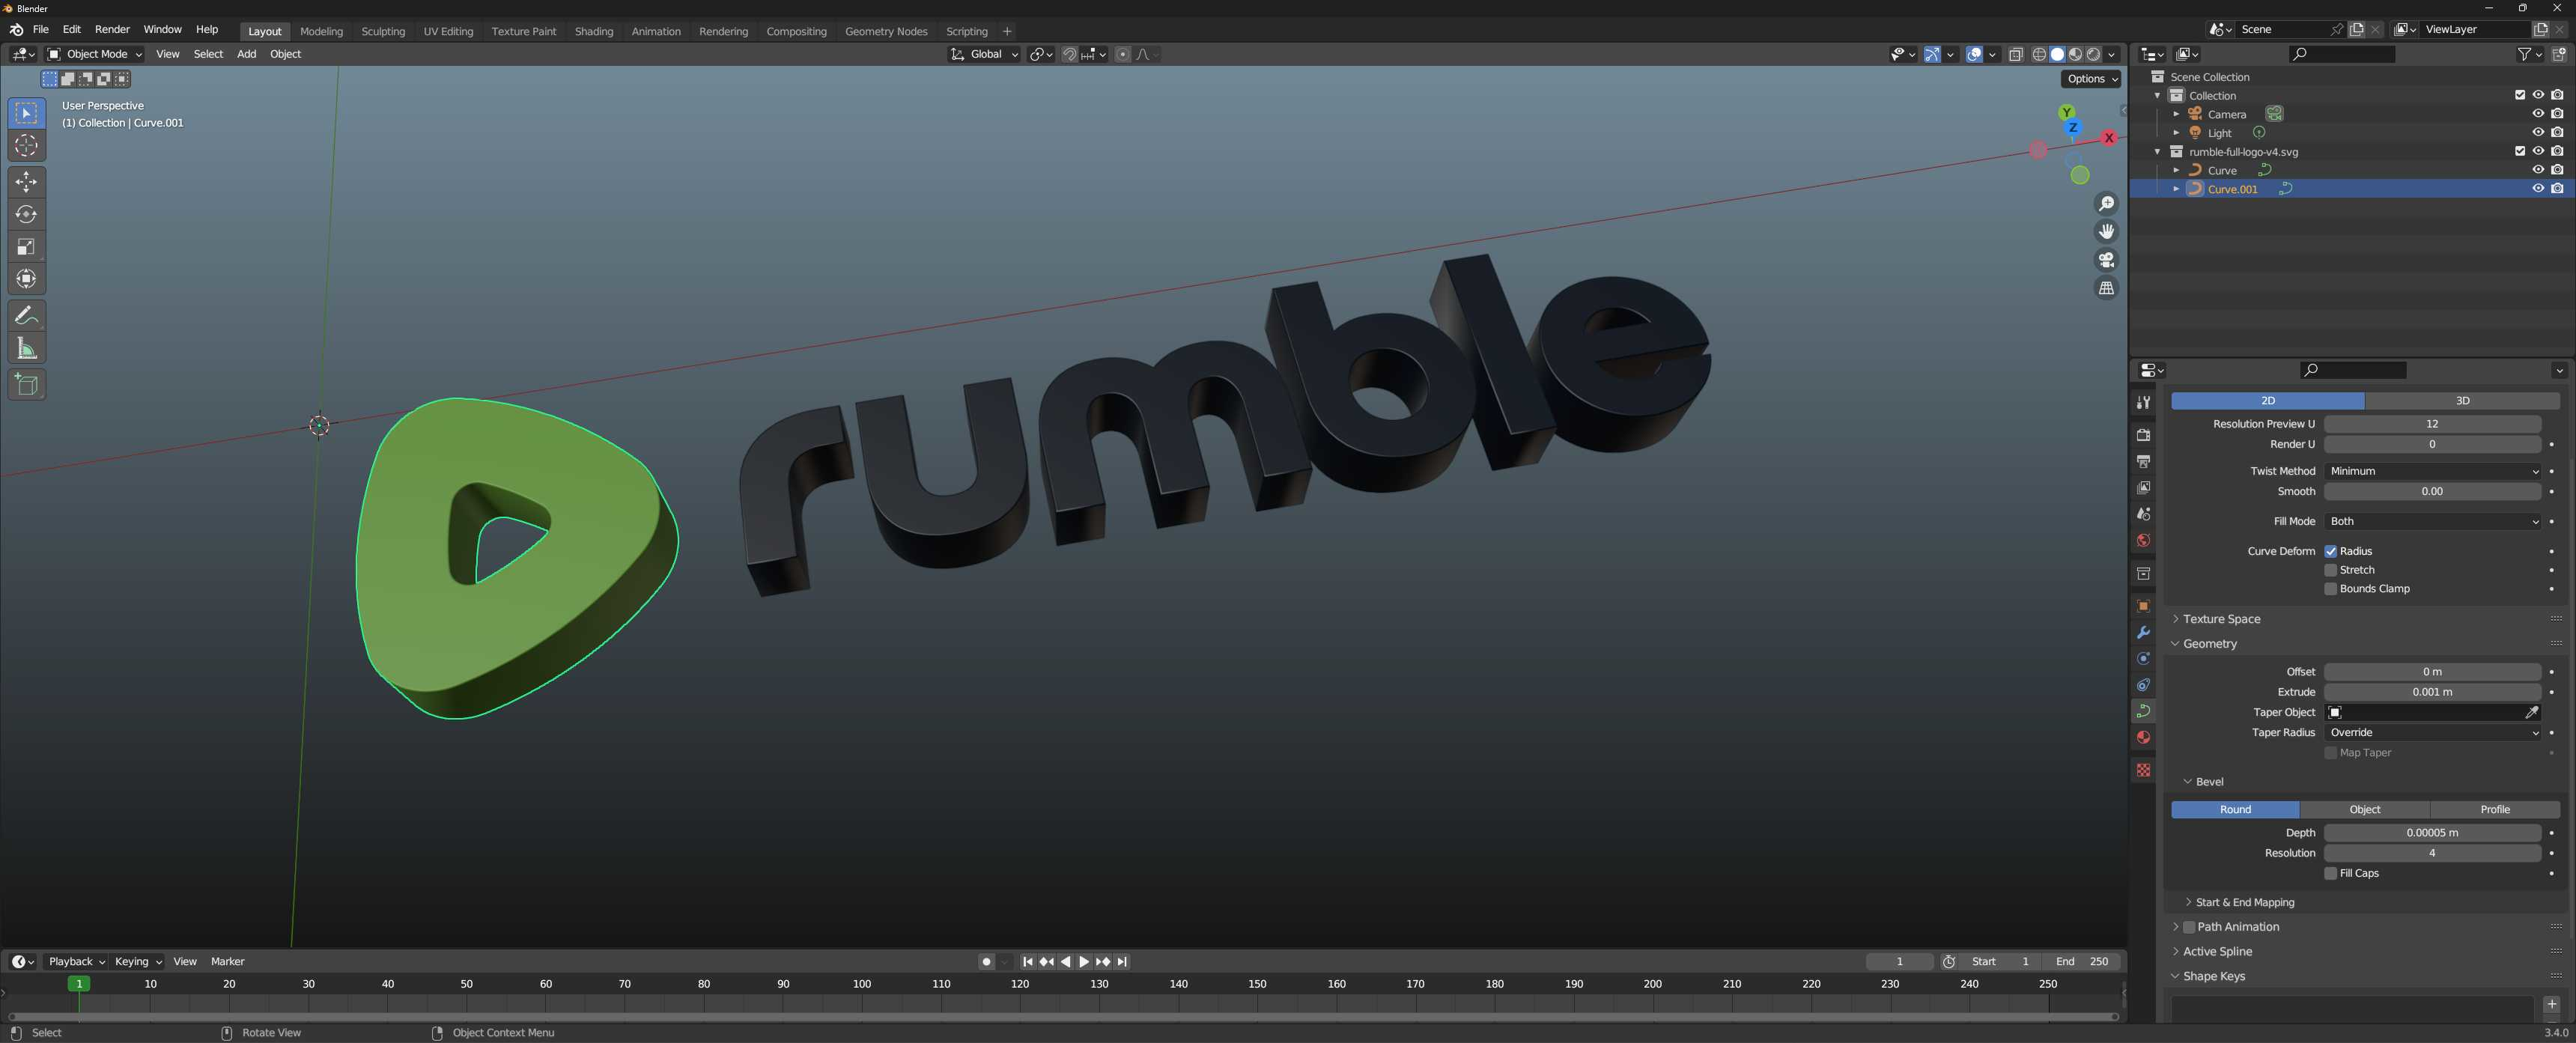Pick Taper Object with the eyedropper

(2531, 712)
